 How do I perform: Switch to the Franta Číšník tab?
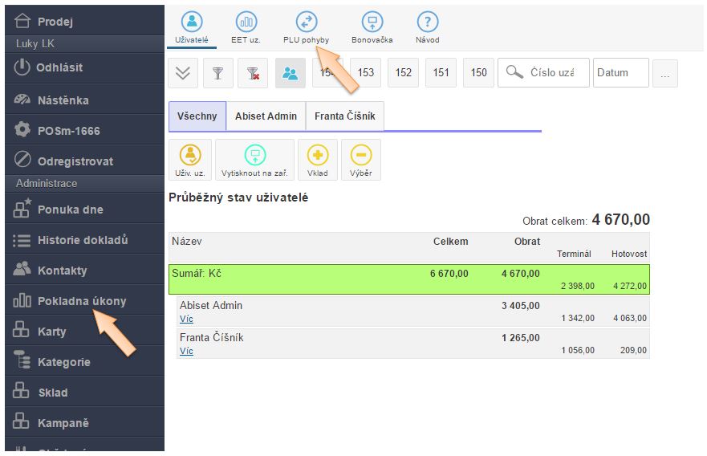345,116
